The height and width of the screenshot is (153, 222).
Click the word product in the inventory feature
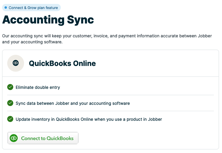tap(135, 119)
